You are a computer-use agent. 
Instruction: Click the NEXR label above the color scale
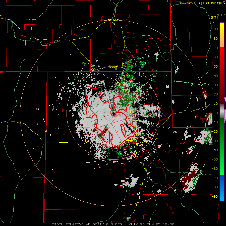click(221, 15)
